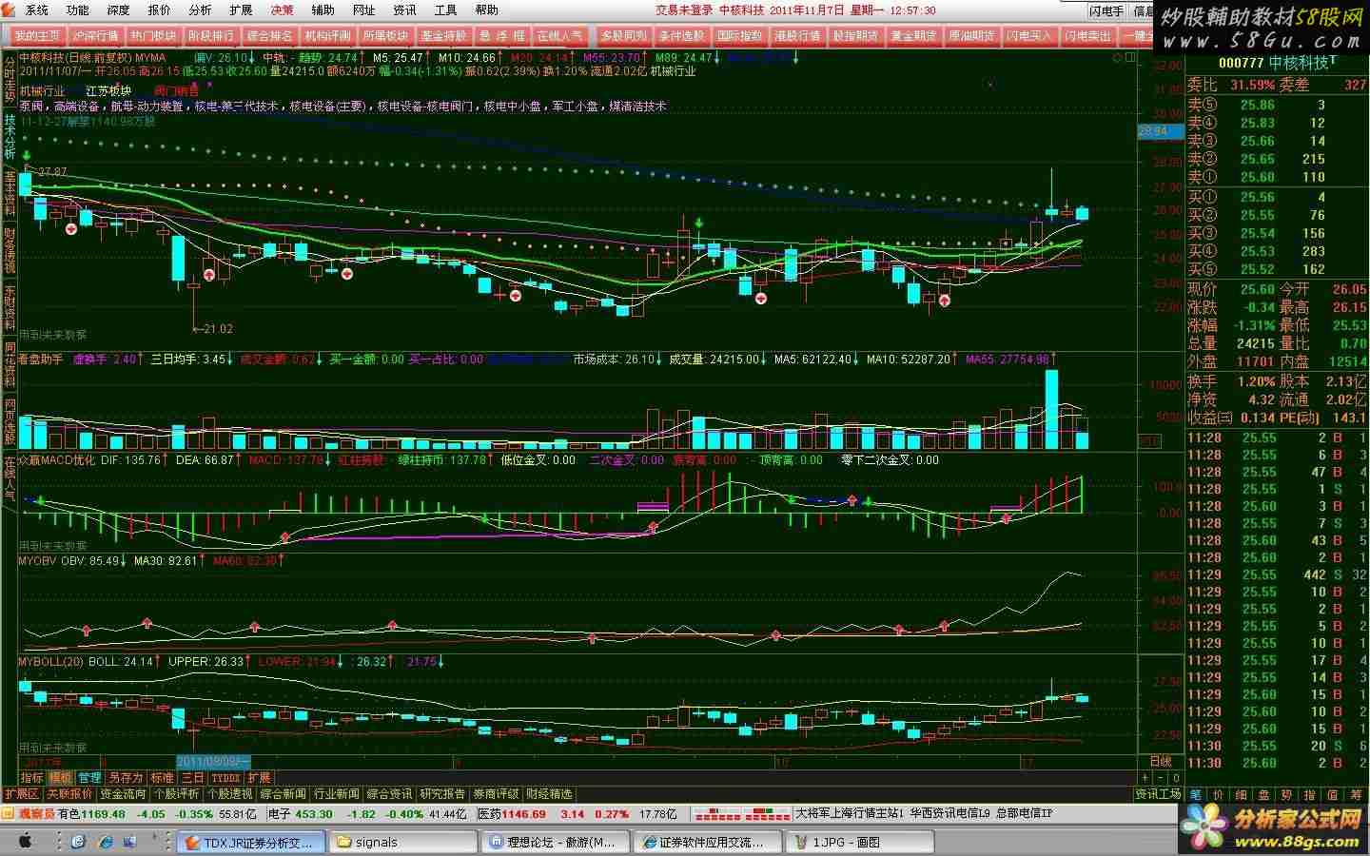Open the 功能 menu

pos(77,10)
